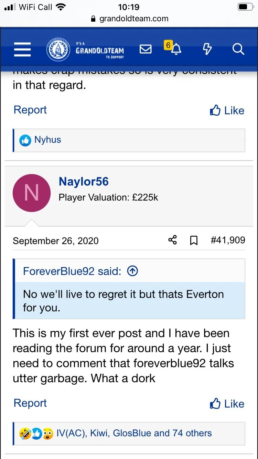Image resolution: width=258 pixels, height=459 pixels.
Task: Share post #41,909 via share icon
Action: 173,240
